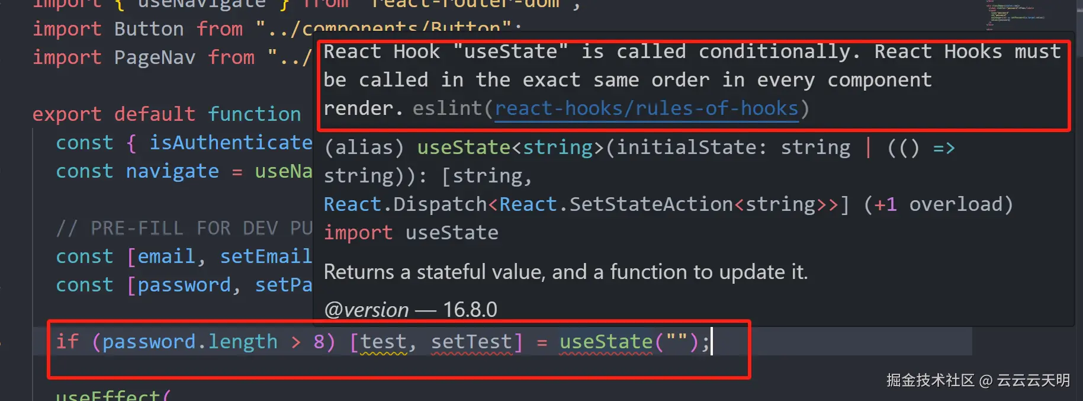The image size is (1083, 401).
Task: Click the React.Dispatch type in tooltip signature
Action: (405, 204)
